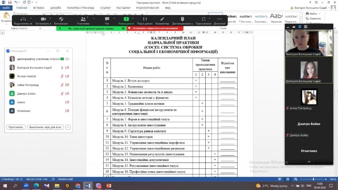Viewport: 338px width, 190px height.
Task: Start a Новая демонстрация screen share
Action: pyautogui.click(x=126, y=19)
